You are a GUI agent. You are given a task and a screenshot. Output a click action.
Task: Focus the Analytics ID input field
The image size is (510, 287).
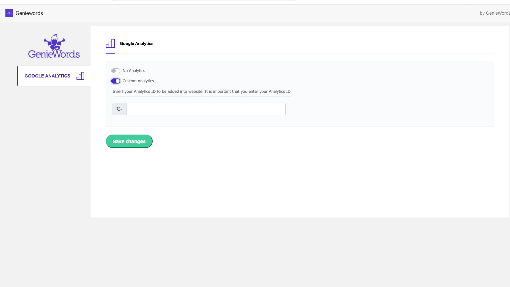[206, 109]
